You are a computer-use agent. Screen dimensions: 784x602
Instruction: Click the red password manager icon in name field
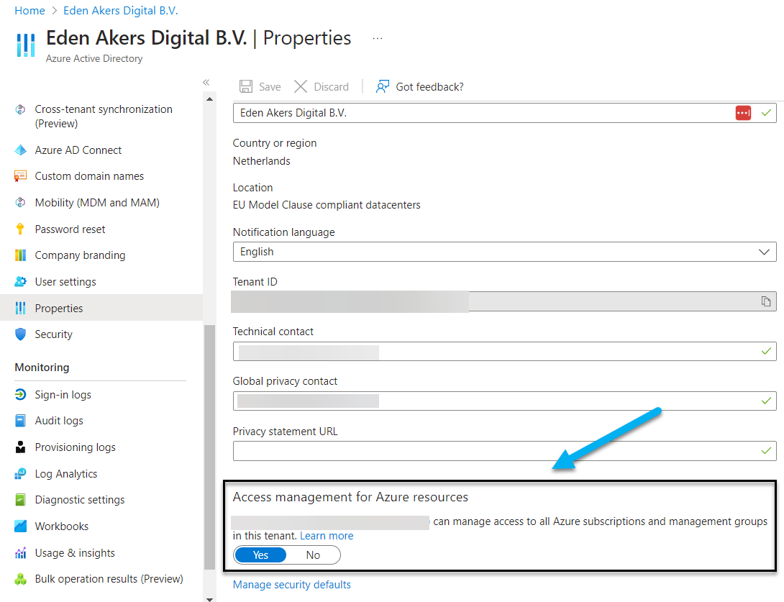(x=743, y=113)
